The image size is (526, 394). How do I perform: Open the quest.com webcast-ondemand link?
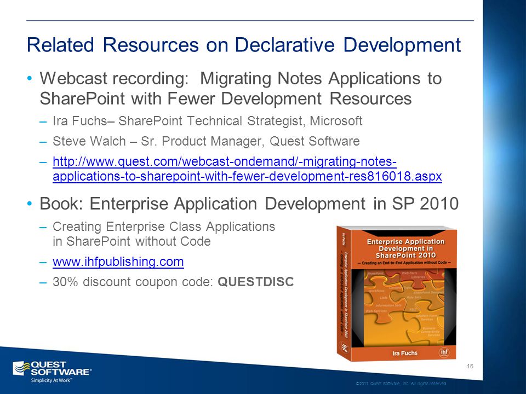pos(247,169)
